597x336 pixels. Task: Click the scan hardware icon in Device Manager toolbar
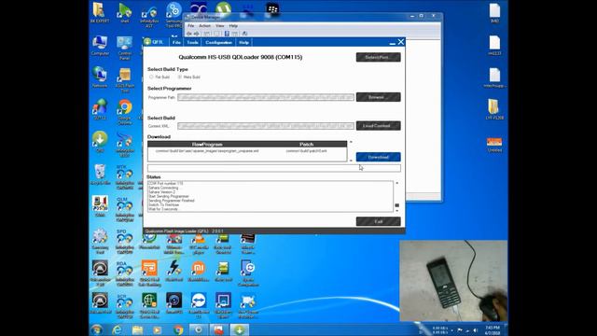point(244,34)
